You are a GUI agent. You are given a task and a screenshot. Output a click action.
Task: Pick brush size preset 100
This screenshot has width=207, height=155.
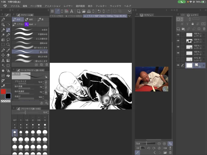[39, 140]
